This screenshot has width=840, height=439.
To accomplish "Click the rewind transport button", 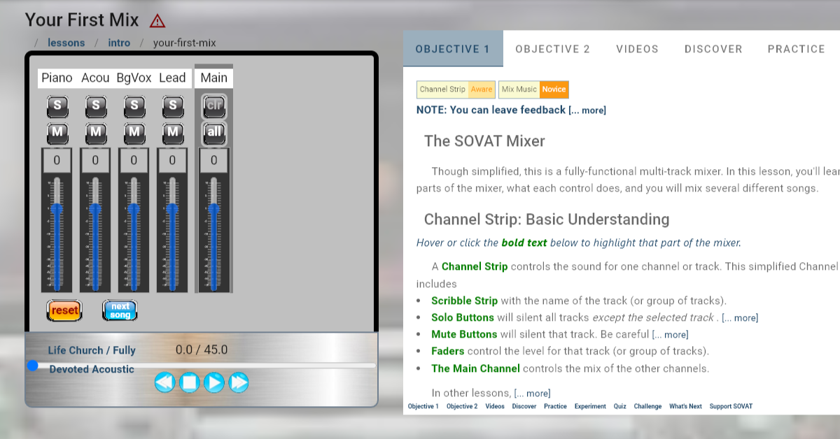I will pos(164,382).
